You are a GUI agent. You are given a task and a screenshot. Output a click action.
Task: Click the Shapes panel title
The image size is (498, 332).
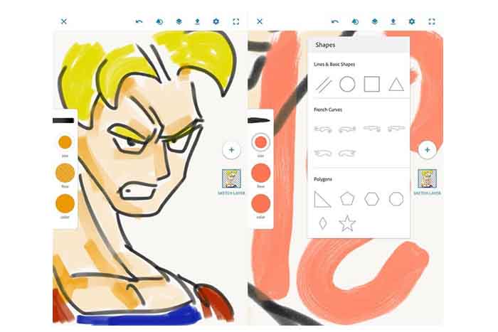click(x=325, y=45)
